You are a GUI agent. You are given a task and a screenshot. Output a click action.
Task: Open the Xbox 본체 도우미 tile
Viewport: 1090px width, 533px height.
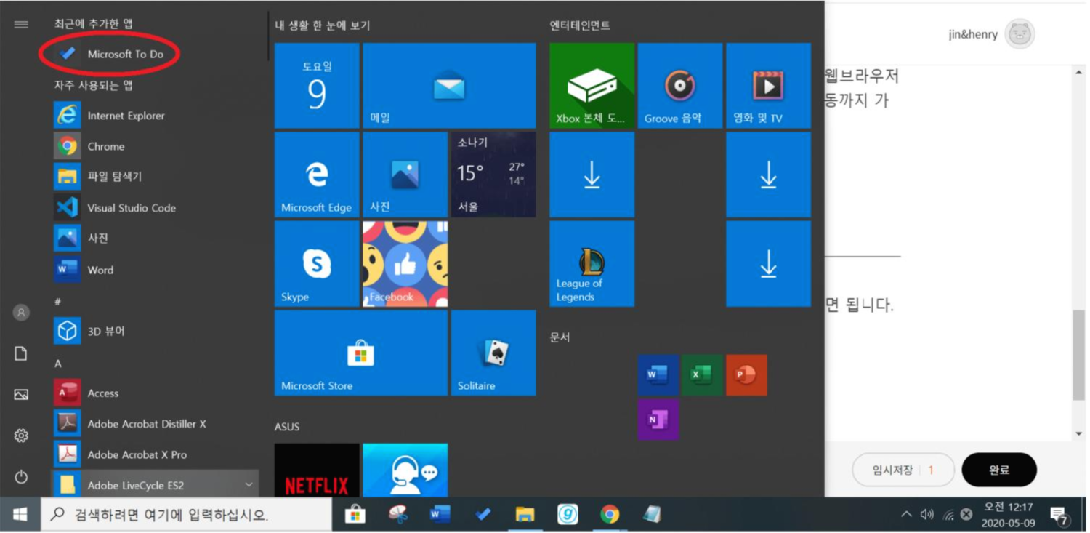[592, 86]
